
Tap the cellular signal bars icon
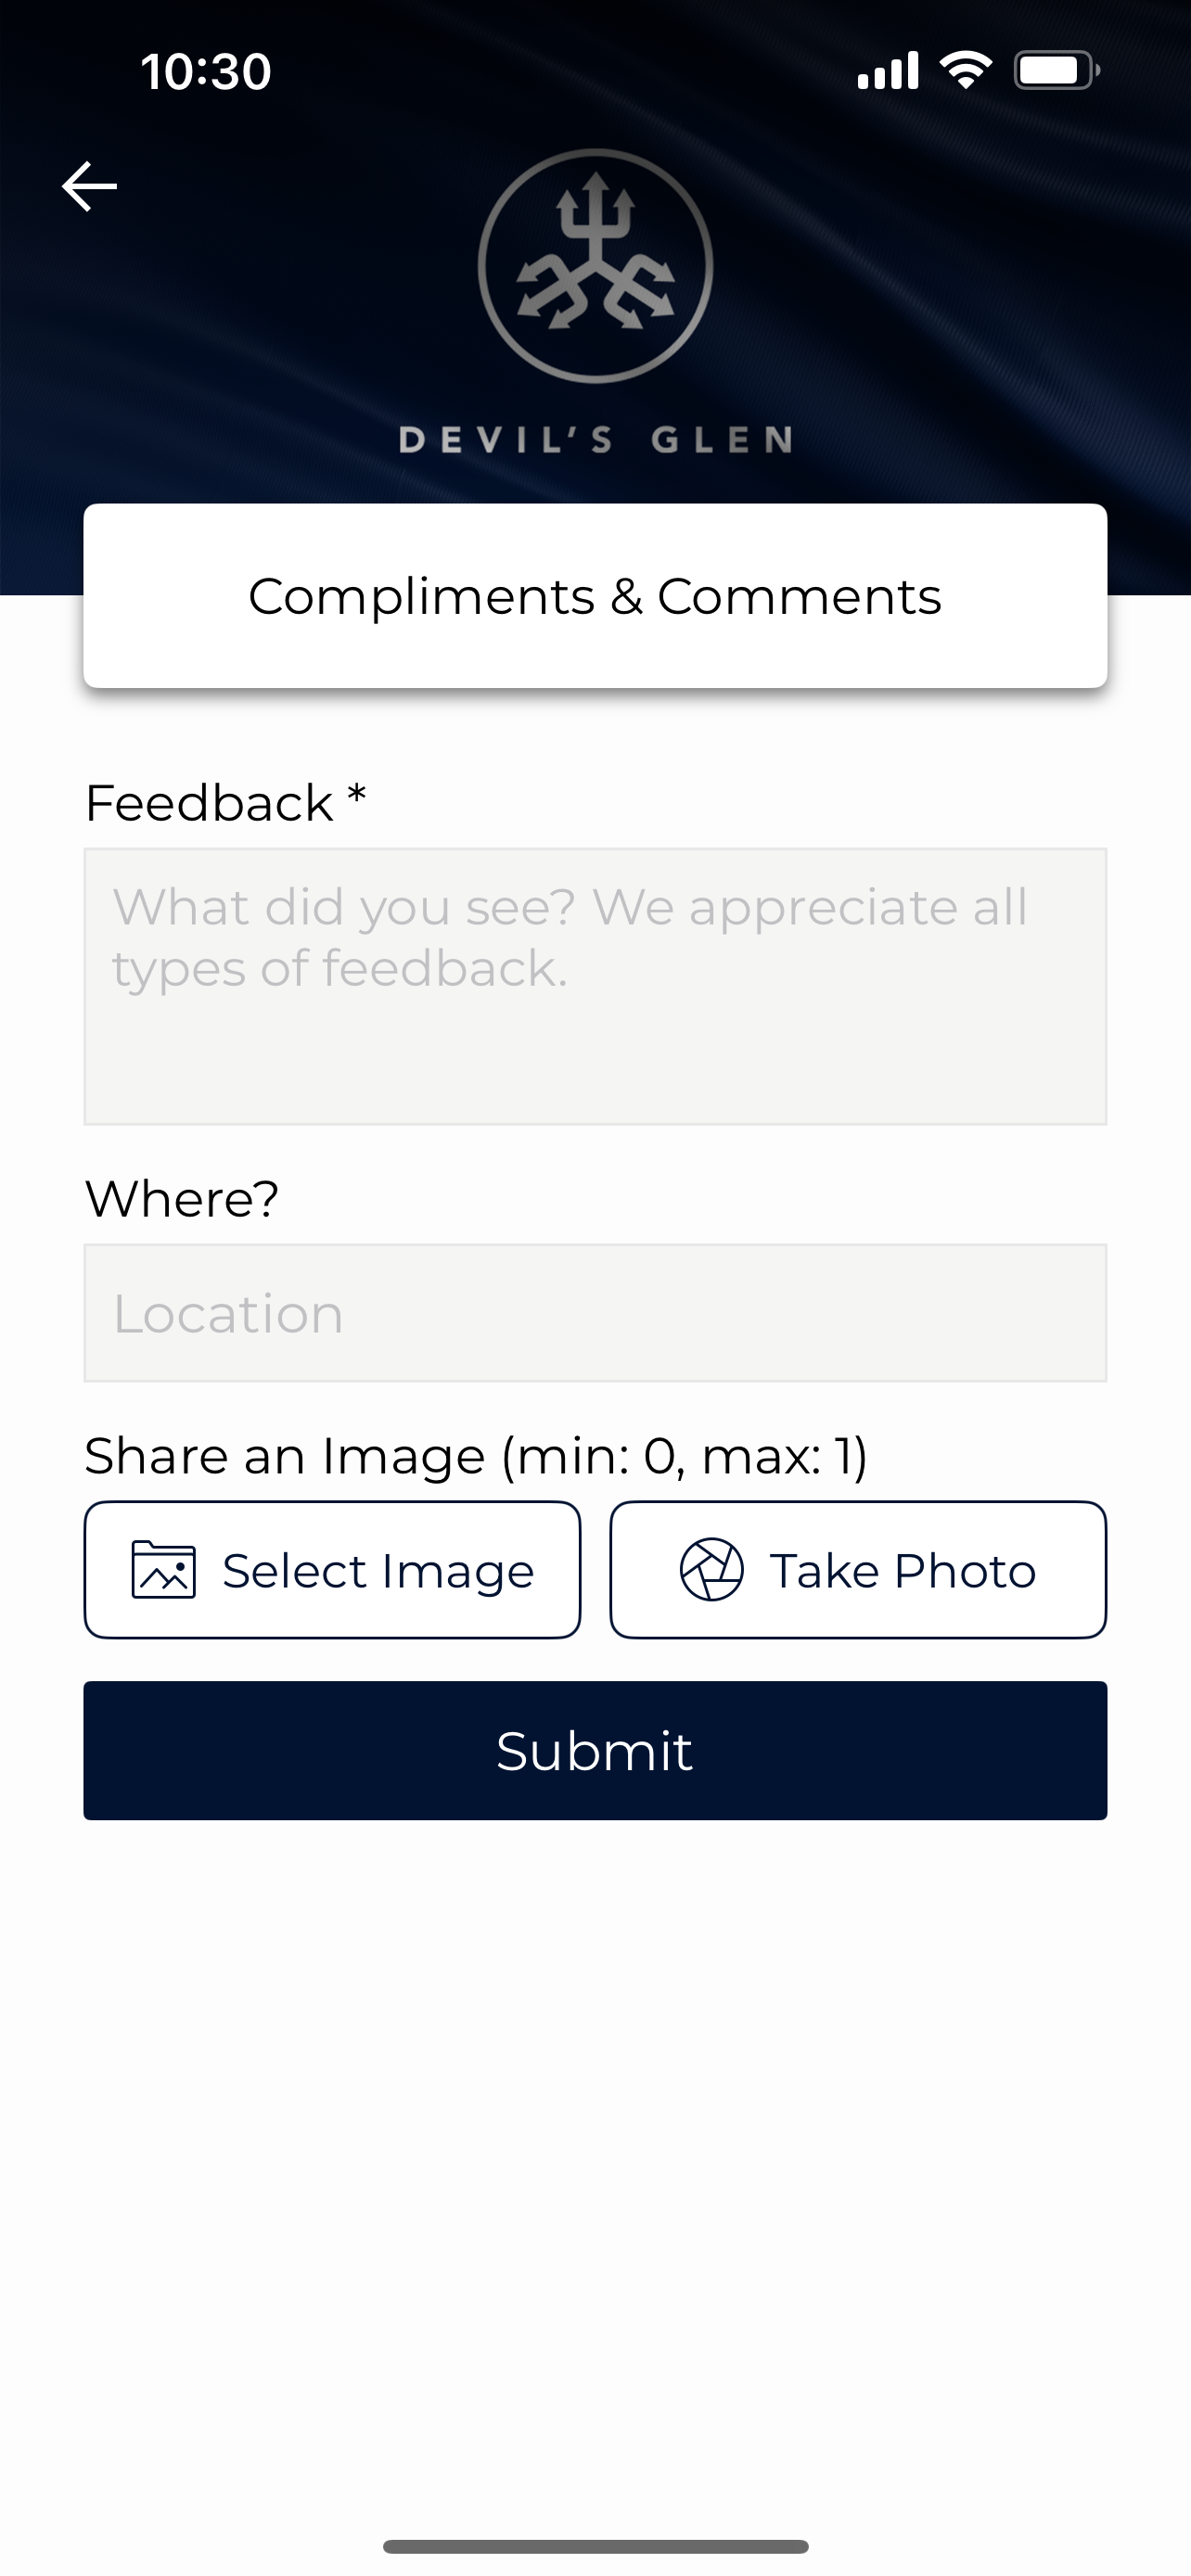click(x=888, y=71)
